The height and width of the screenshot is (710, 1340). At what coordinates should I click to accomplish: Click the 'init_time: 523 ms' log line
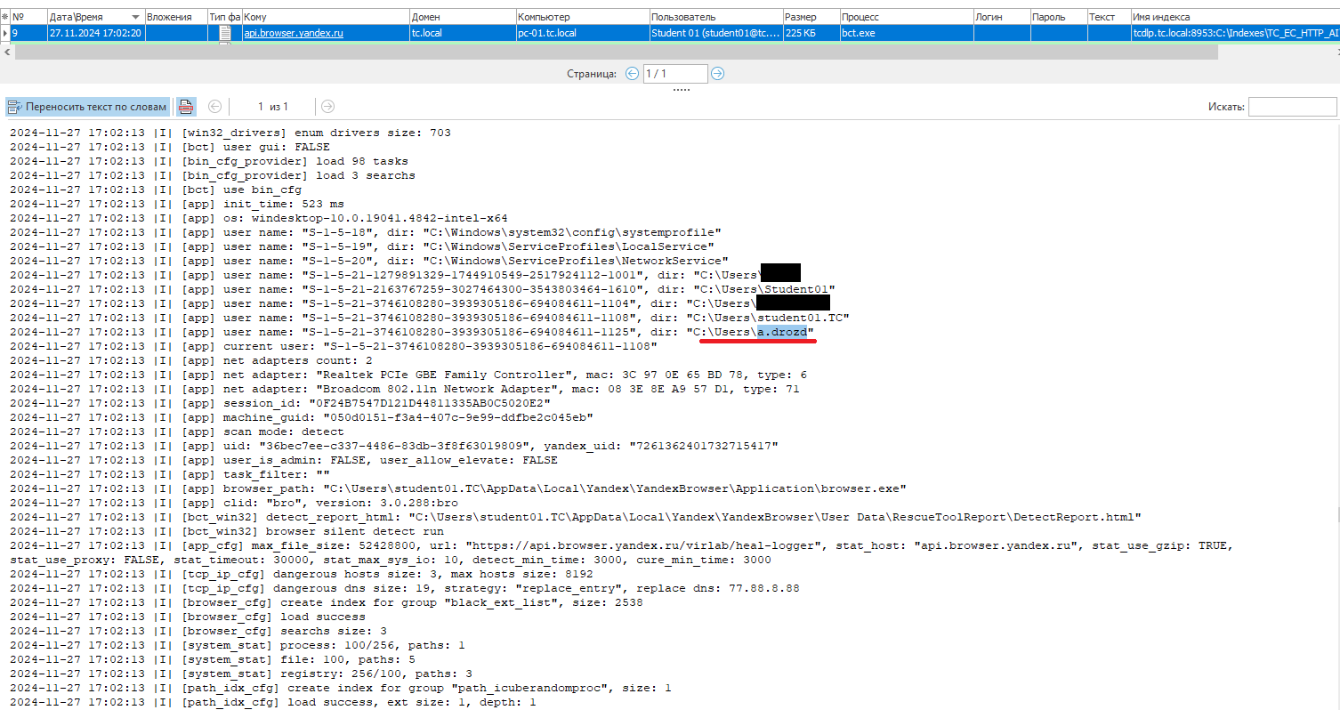tap(177, 204)
